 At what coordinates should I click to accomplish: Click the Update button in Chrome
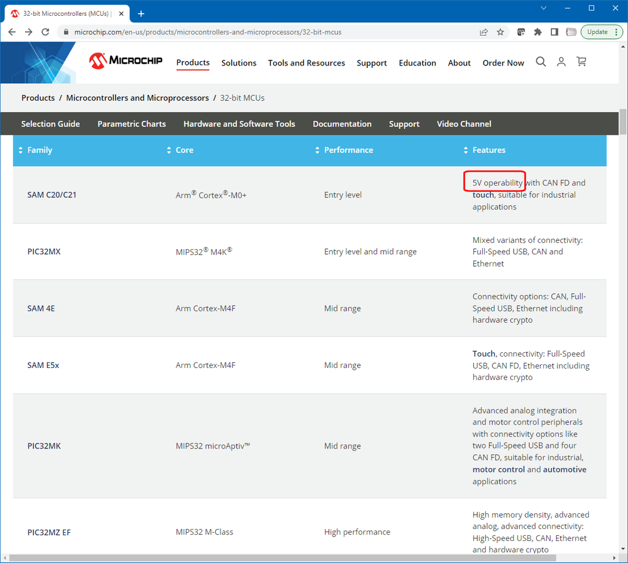[597, 32]
